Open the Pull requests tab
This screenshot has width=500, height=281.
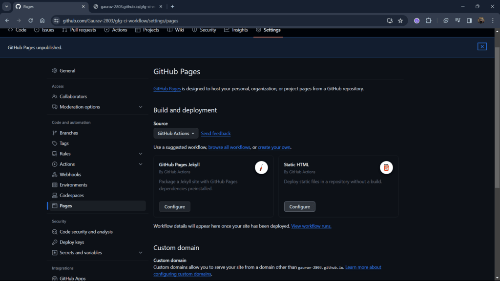[79, 30]
